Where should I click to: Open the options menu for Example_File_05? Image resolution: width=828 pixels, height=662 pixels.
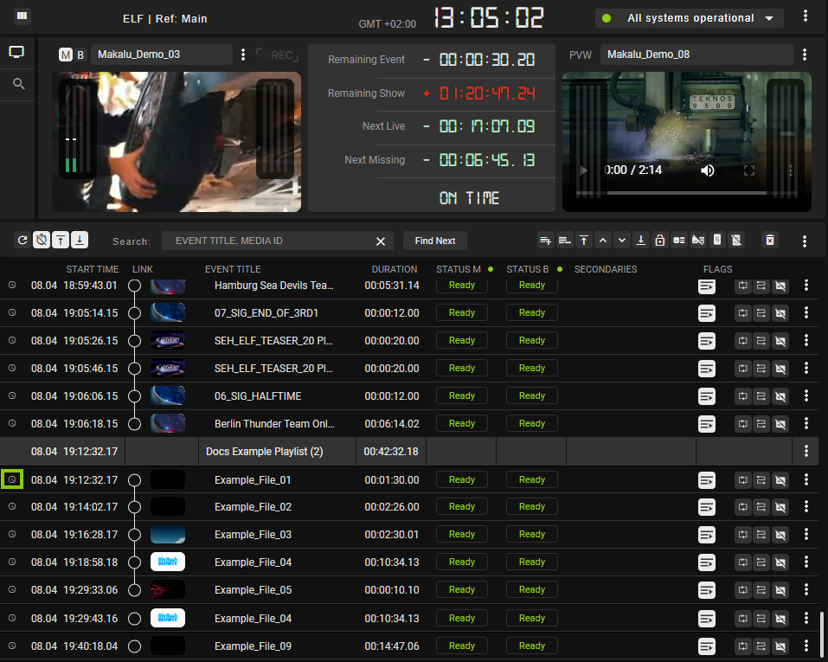point(806,589)
